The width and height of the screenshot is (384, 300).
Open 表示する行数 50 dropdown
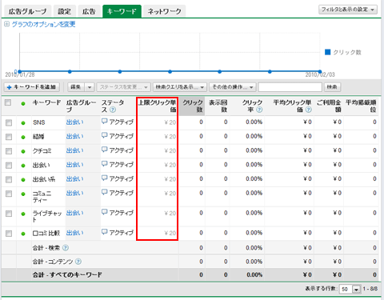point(350,289)
